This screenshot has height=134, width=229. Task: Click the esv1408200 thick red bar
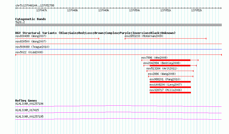tap(170, 87)
